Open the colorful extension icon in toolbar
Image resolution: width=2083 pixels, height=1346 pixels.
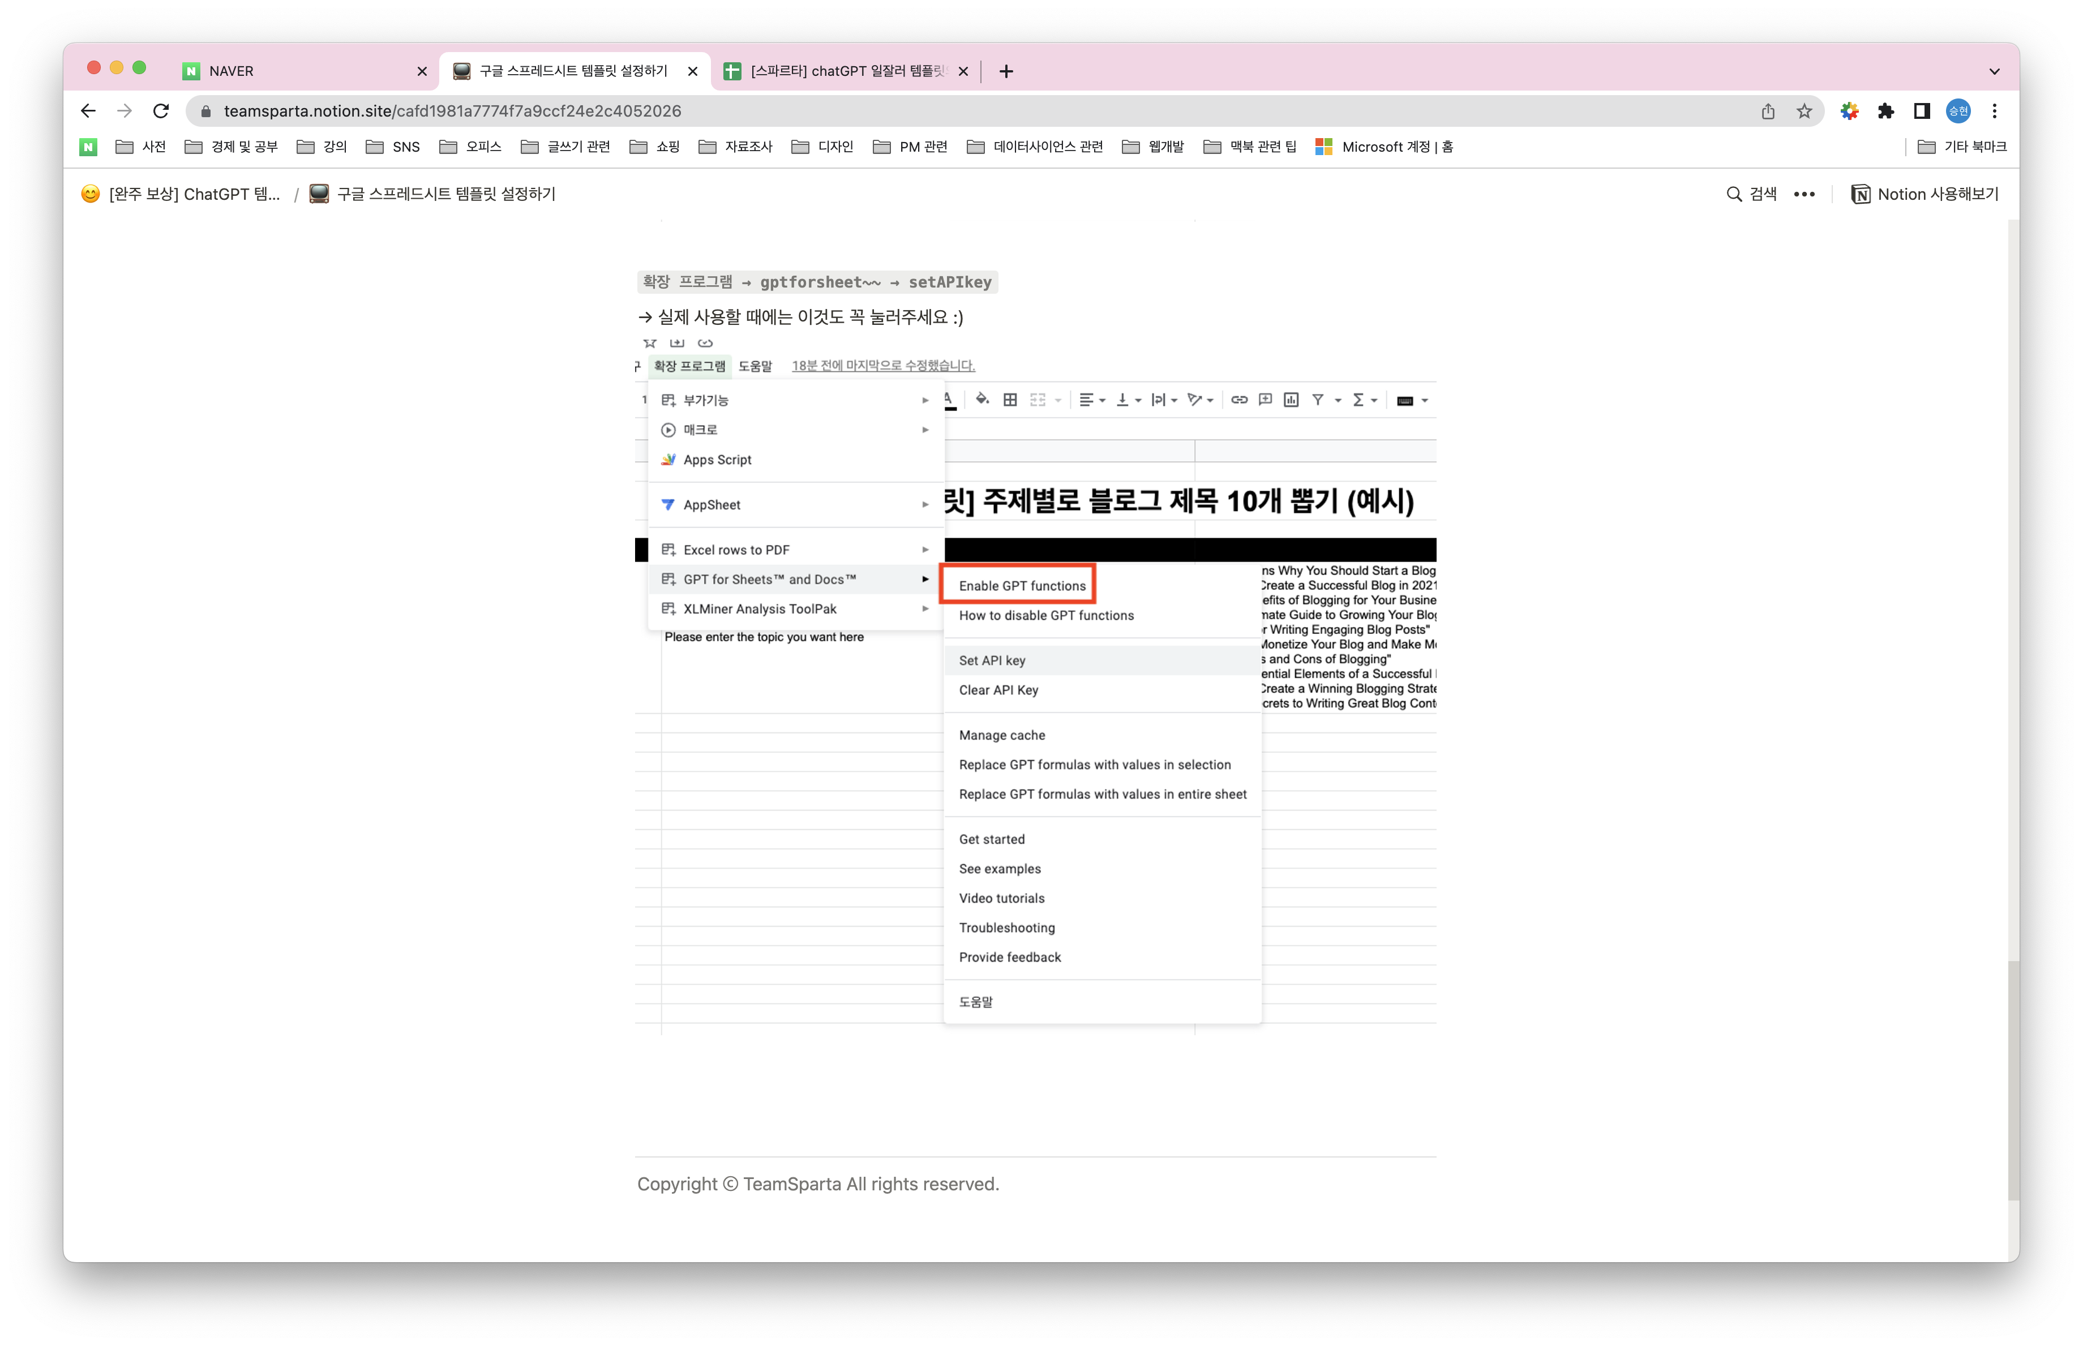coord(1849,111)
